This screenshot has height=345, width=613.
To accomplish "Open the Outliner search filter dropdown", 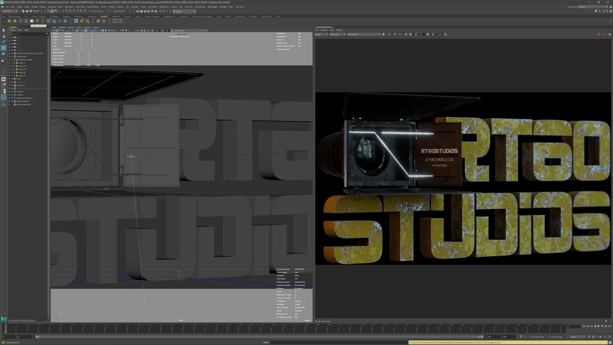I will point(47,34).
